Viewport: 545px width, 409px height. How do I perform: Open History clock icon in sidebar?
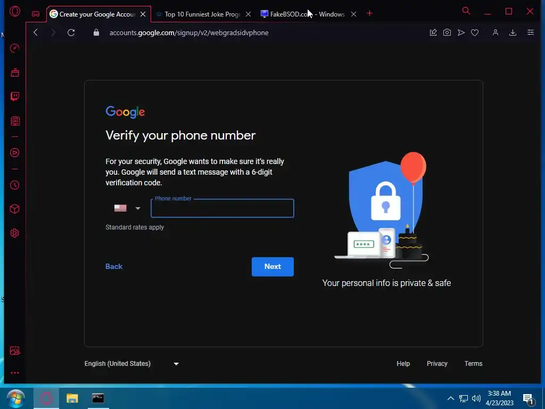tap(14, 185)
